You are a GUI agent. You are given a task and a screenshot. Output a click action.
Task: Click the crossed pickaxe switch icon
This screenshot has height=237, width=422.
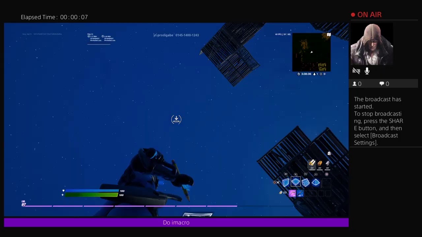tap(278, 182)
